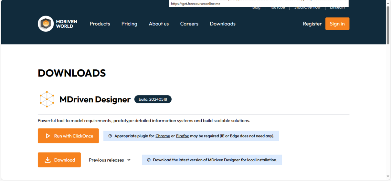Click the MDriven World logo

tap(58, 24)
